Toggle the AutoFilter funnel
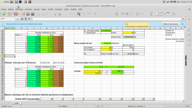 pyautogui.click(x=117, y=14)
